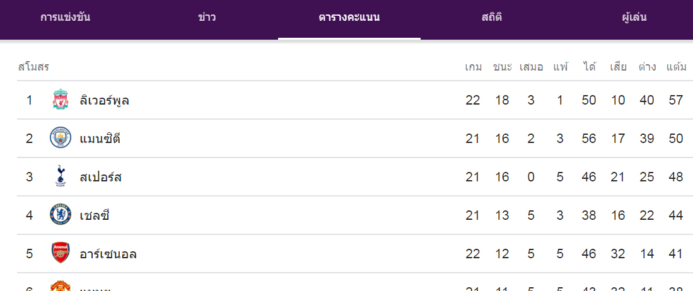Click the Tottenham Spurs crest icon
Image resolution: width=693 pixels, height=291 pixels.
click(61, 177)
